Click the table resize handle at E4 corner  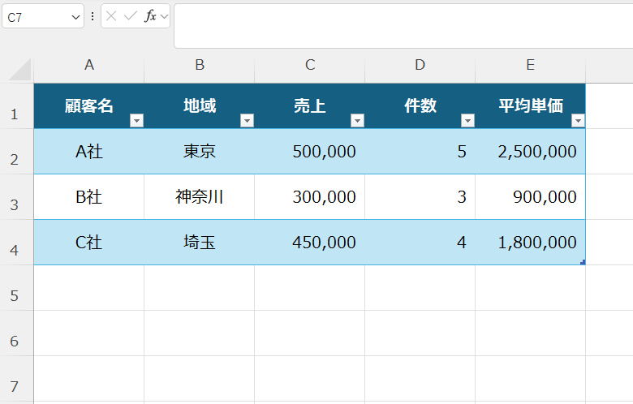(583, 262)
